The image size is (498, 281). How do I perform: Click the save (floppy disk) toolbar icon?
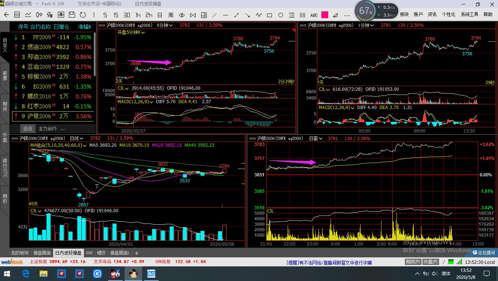(72, 15)
